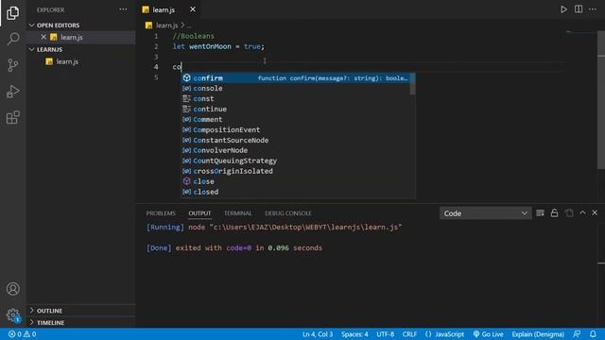This screenshot has height=340, width=605.
Task: Open learn.js under LEARNJS folder
Action: tap(67, 61)
